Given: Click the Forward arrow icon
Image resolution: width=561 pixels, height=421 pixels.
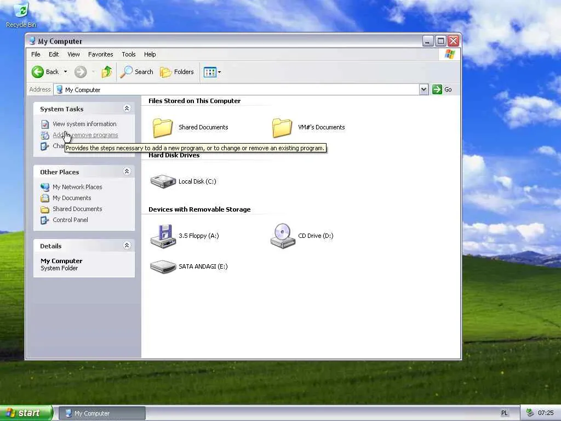Looking at the screenshot, I should [x=81, y=72].
